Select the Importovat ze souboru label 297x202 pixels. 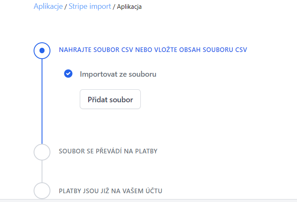click(118, 74)
